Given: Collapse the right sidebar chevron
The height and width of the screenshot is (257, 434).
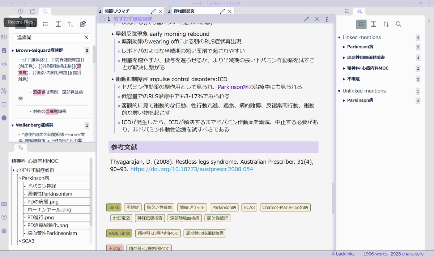Looking at the screenshot, I should (x=429, y=21).
